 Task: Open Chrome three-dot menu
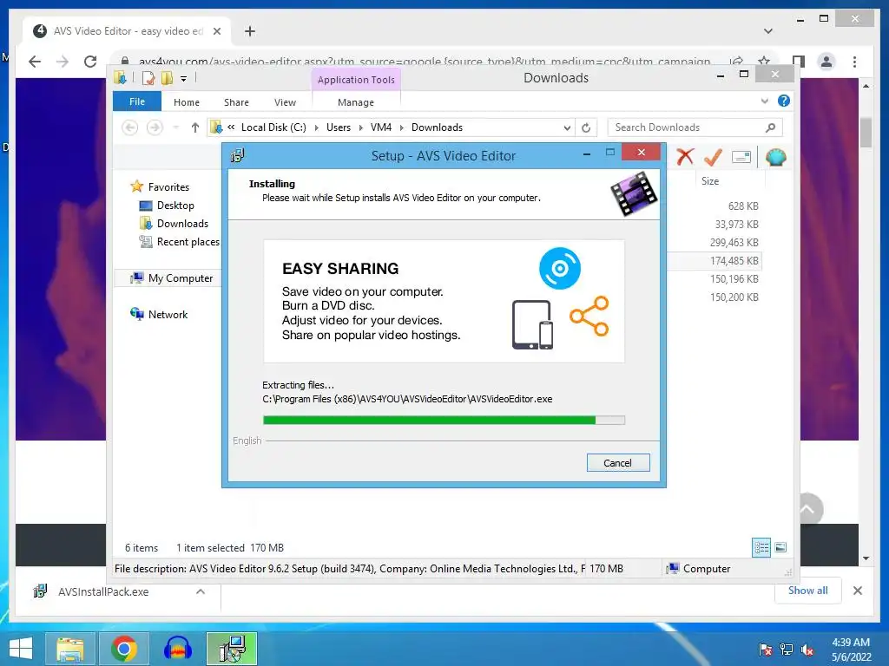[x=854, y=62]
